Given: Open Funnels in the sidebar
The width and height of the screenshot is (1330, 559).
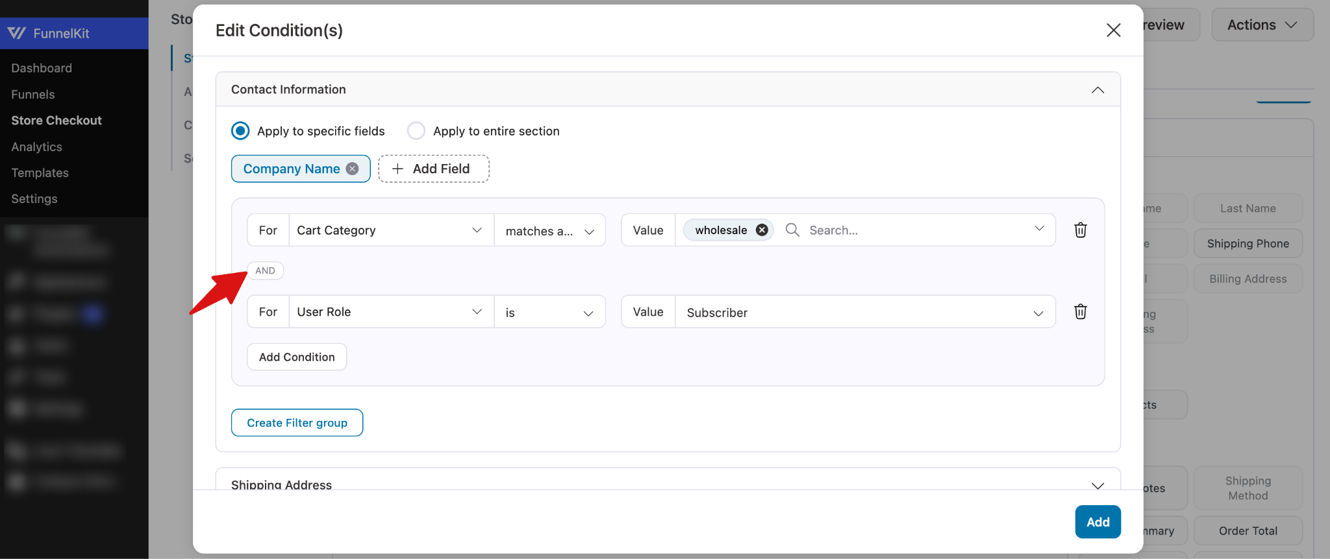Looking at the screenshot, I should pos(33,95).
